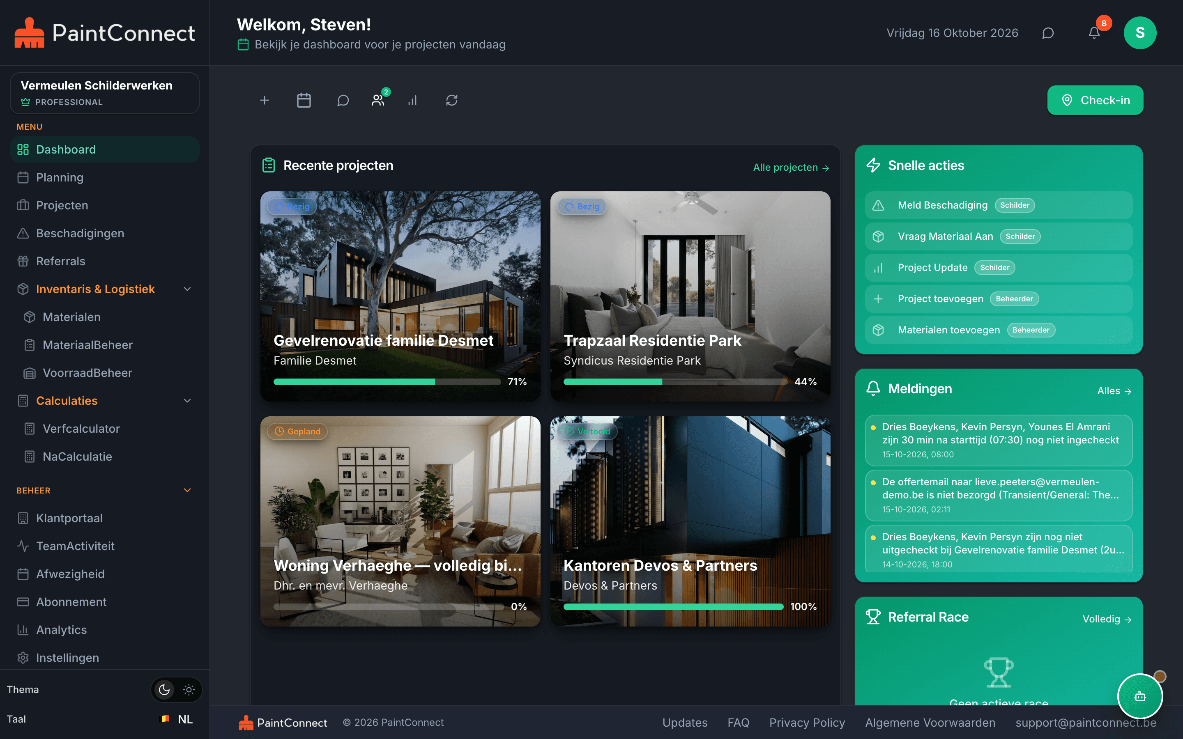Open the user avatar S
This screenshot has height=739, width=1183.
1140,33
